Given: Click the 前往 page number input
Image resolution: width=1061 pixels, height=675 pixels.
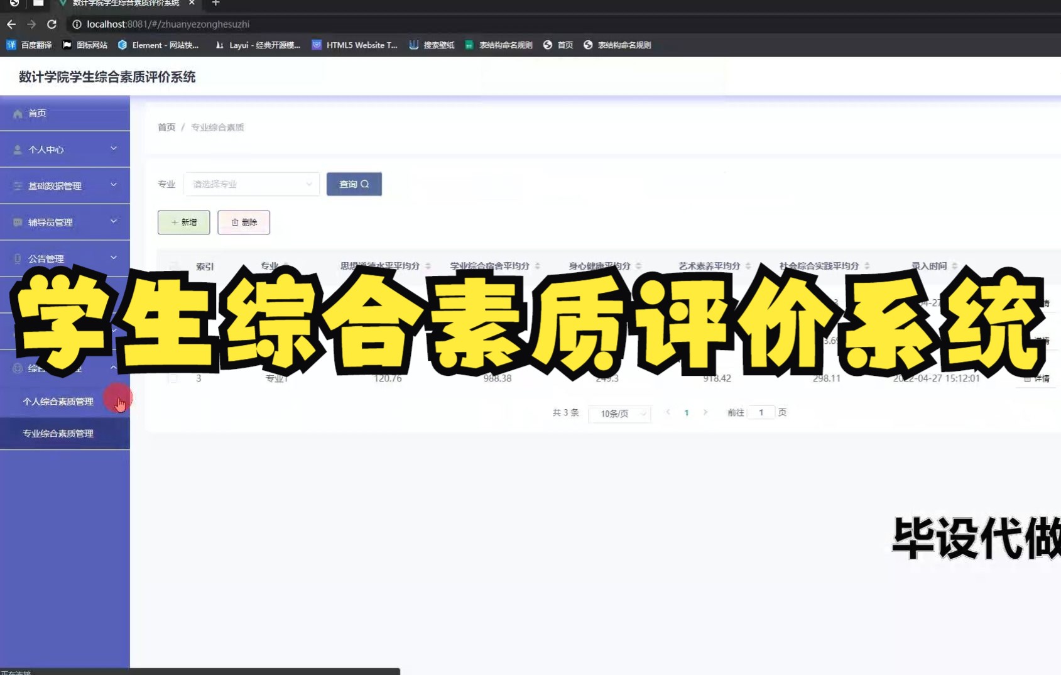Looking at the screenshot, I should pos(761,412).
